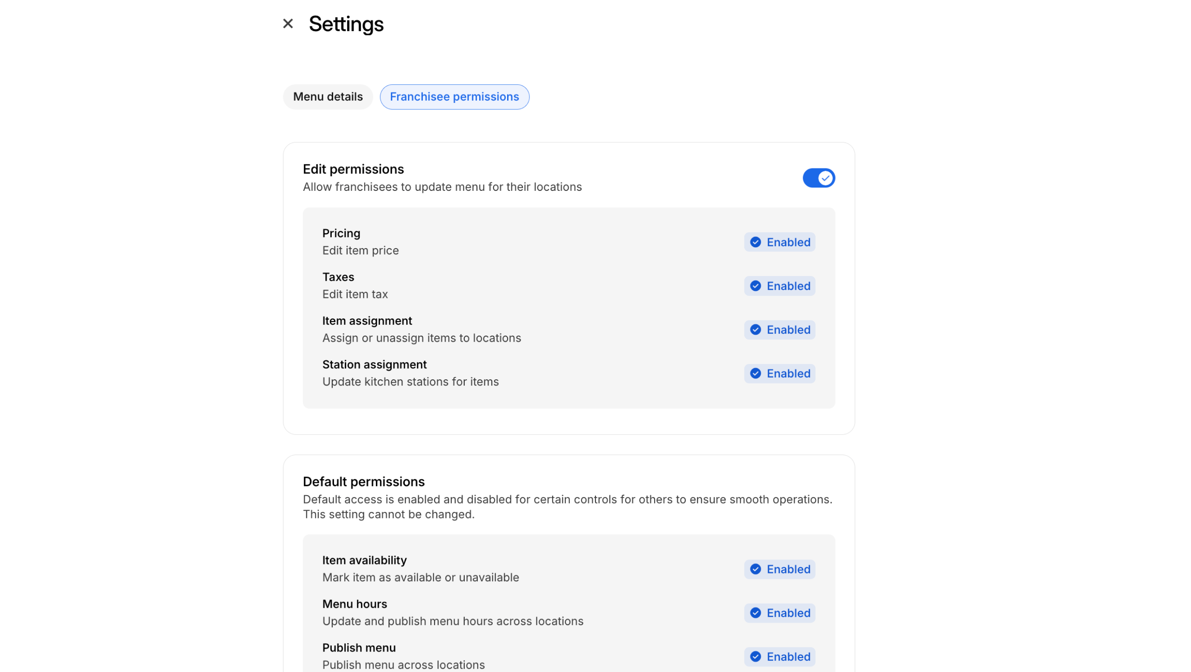Click the Pricing Enabled check icon

pos(756,242)
